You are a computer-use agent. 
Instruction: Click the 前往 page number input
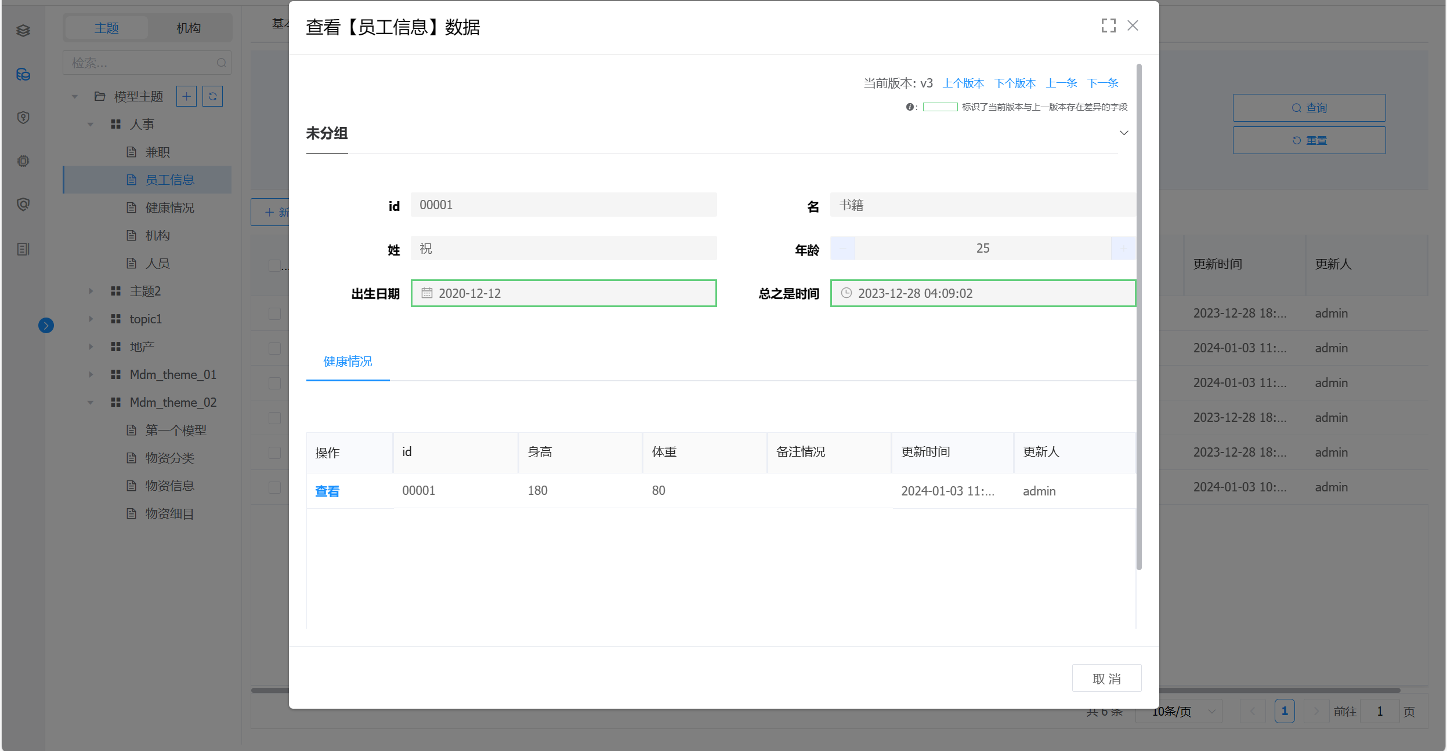(x=1380, y=711)
